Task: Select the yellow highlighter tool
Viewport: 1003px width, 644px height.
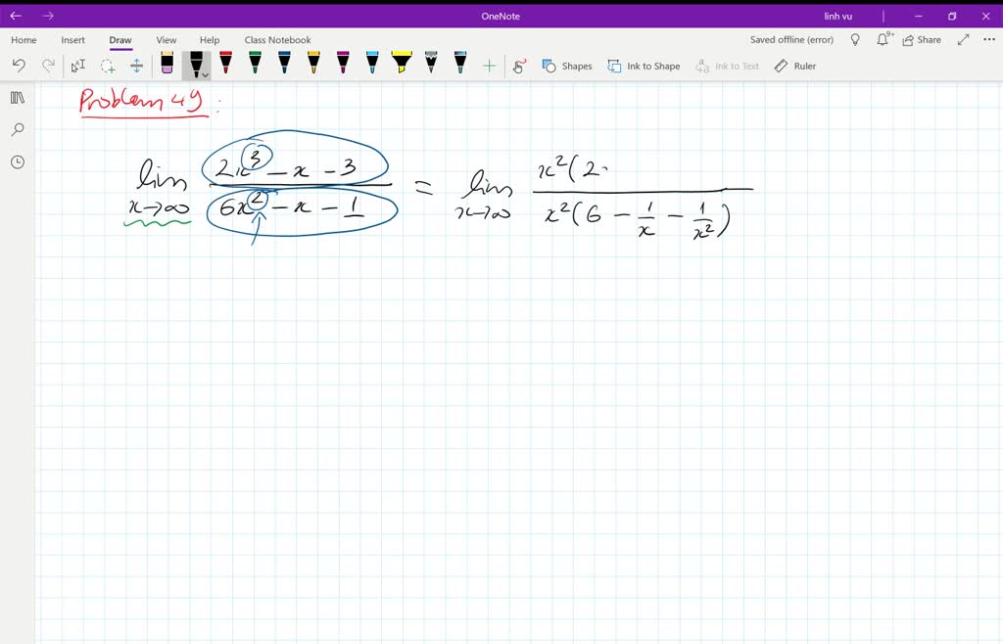Action: (402, 65)
